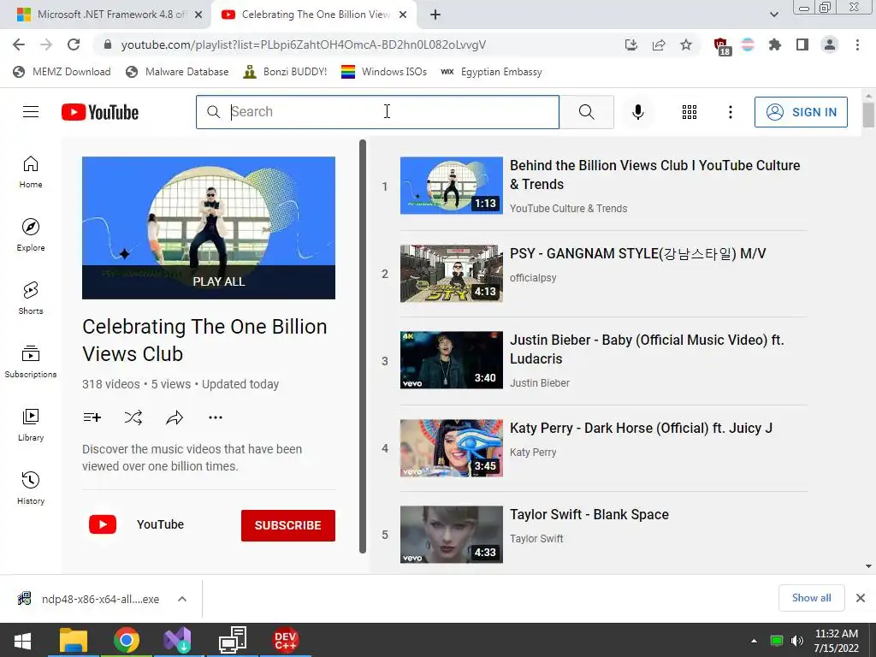Open a new browser tab
Viewport: 876px width, 657px height.
435,15
